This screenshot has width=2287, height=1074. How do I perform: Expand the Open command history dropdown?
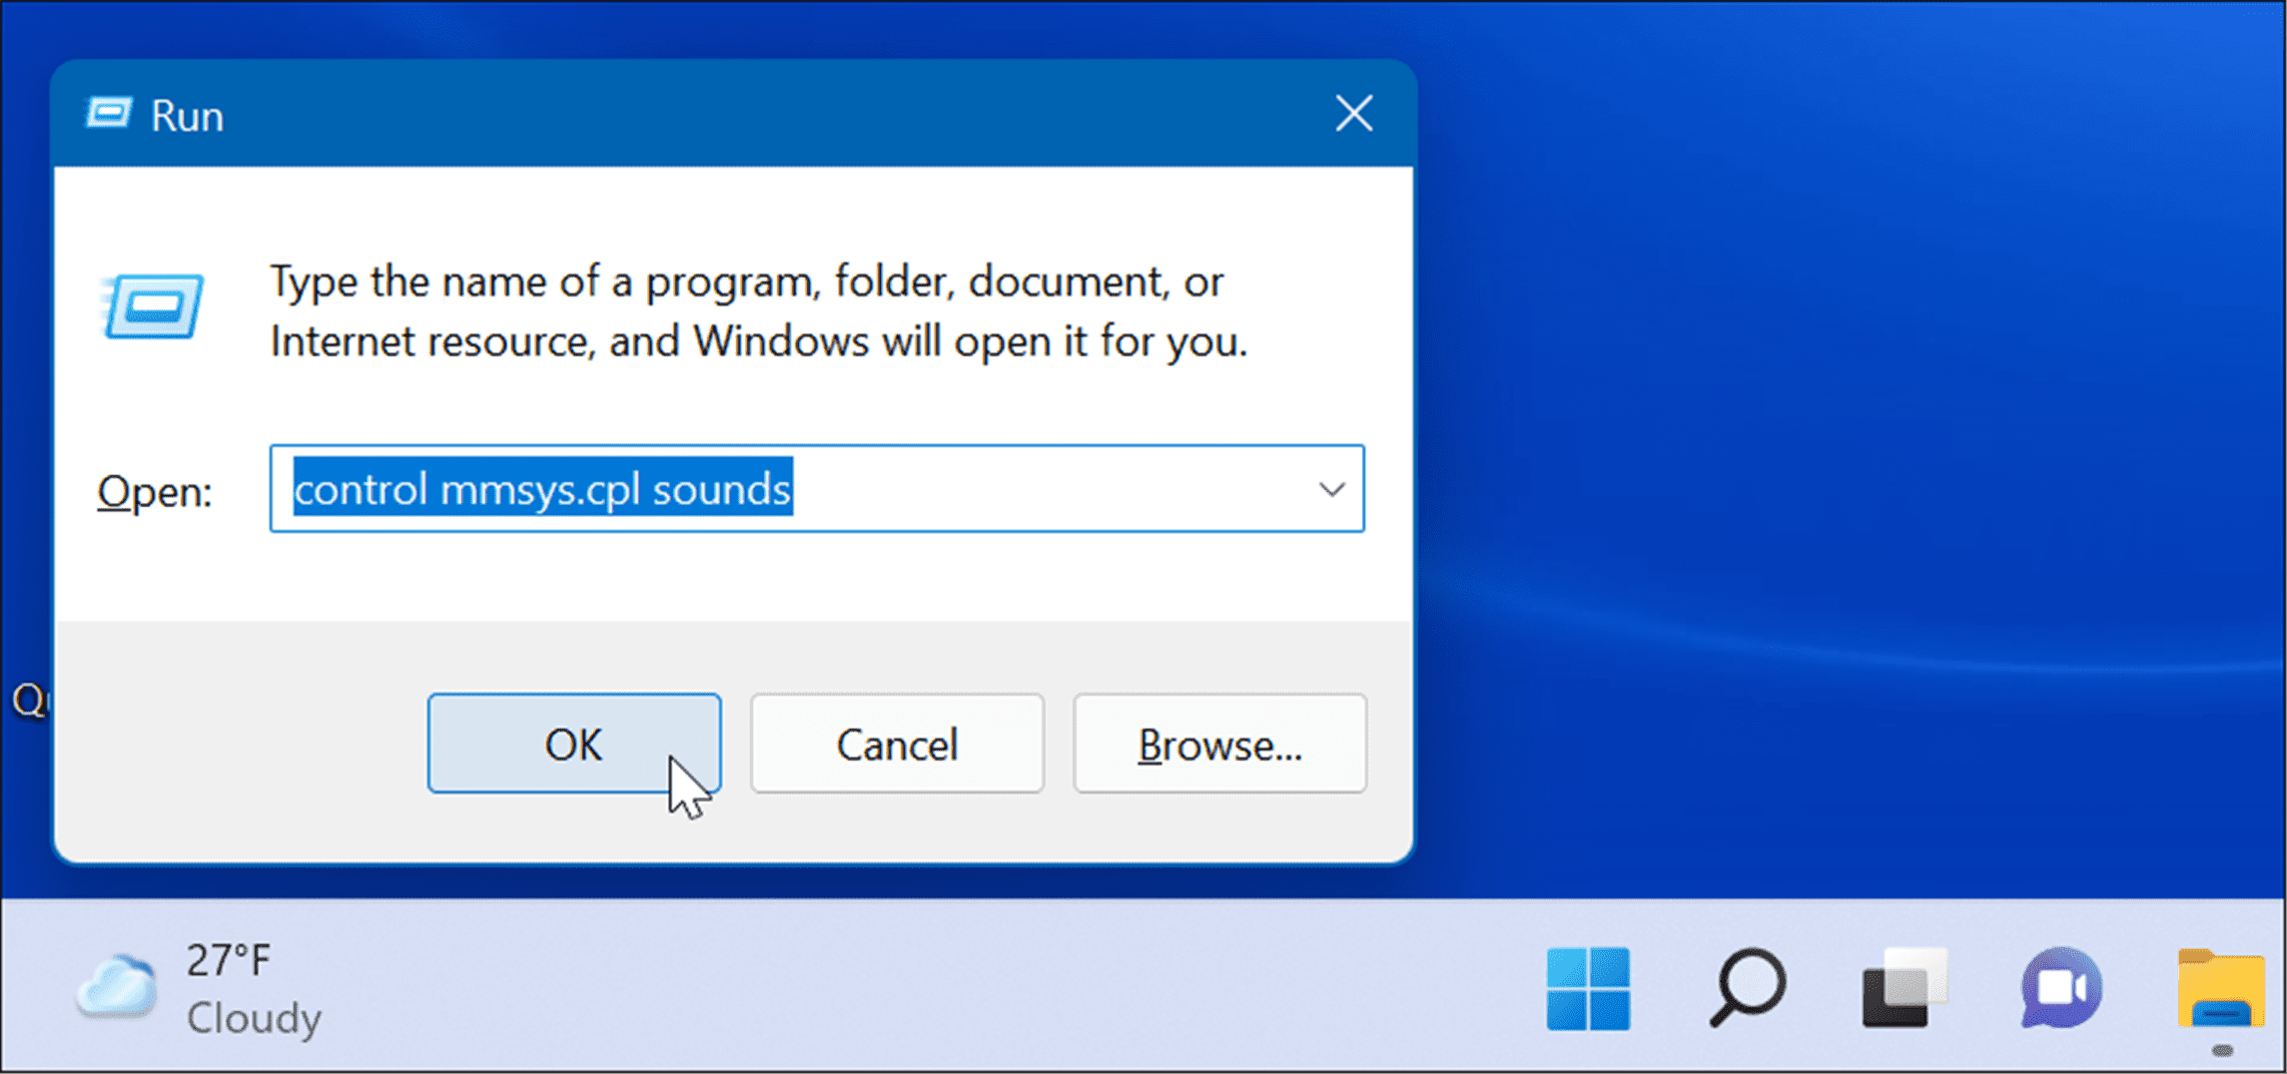click(1332, 489)
